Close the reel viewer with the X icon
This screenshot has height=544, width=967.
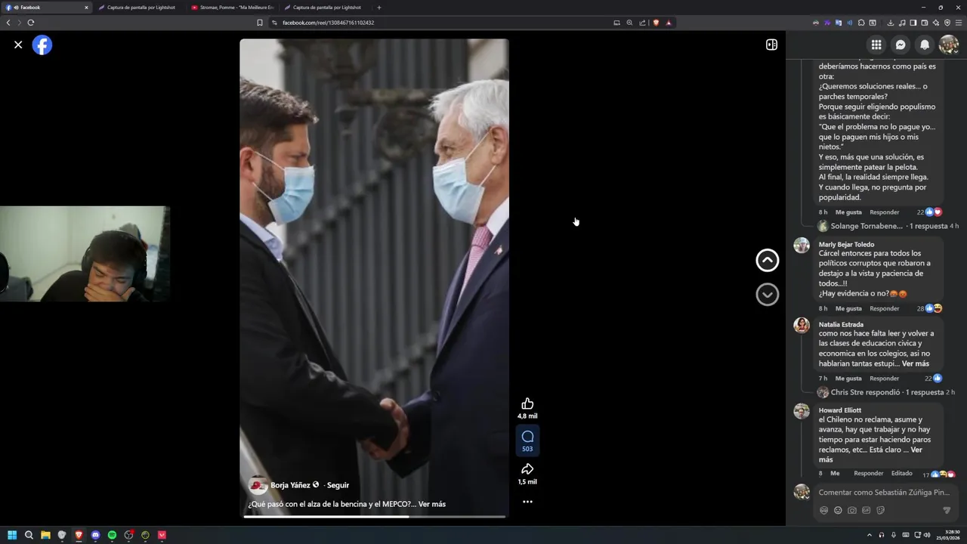(18, 45)
